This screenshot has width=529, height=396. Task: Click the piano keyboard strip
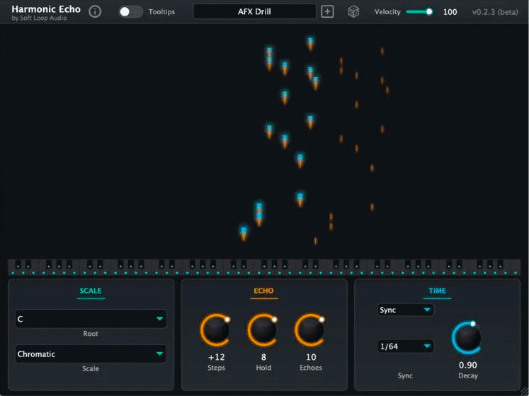(x=264, y=267)
